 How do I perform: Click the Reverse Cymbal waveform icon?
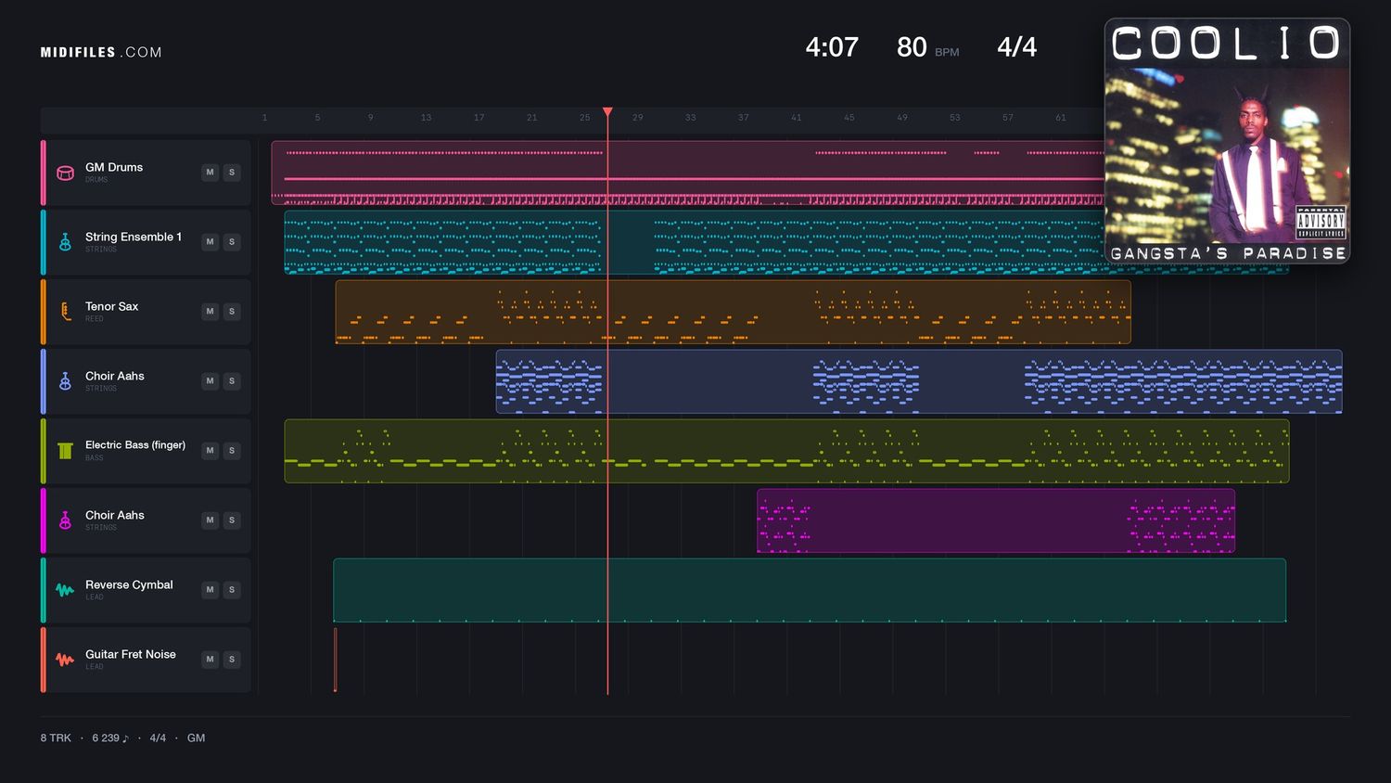coord(65,590)
